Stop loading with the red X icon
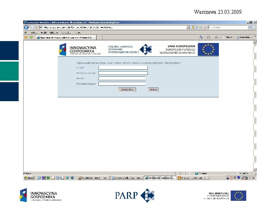Screen dimensions: 266x205 click(x=205, y=27)
